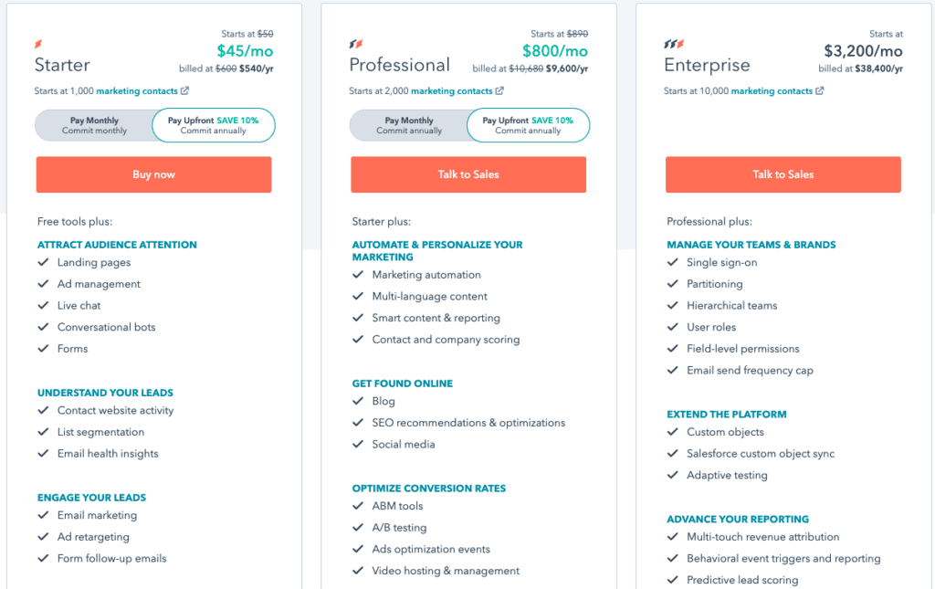Open Professional marketing contacts link

452,91
